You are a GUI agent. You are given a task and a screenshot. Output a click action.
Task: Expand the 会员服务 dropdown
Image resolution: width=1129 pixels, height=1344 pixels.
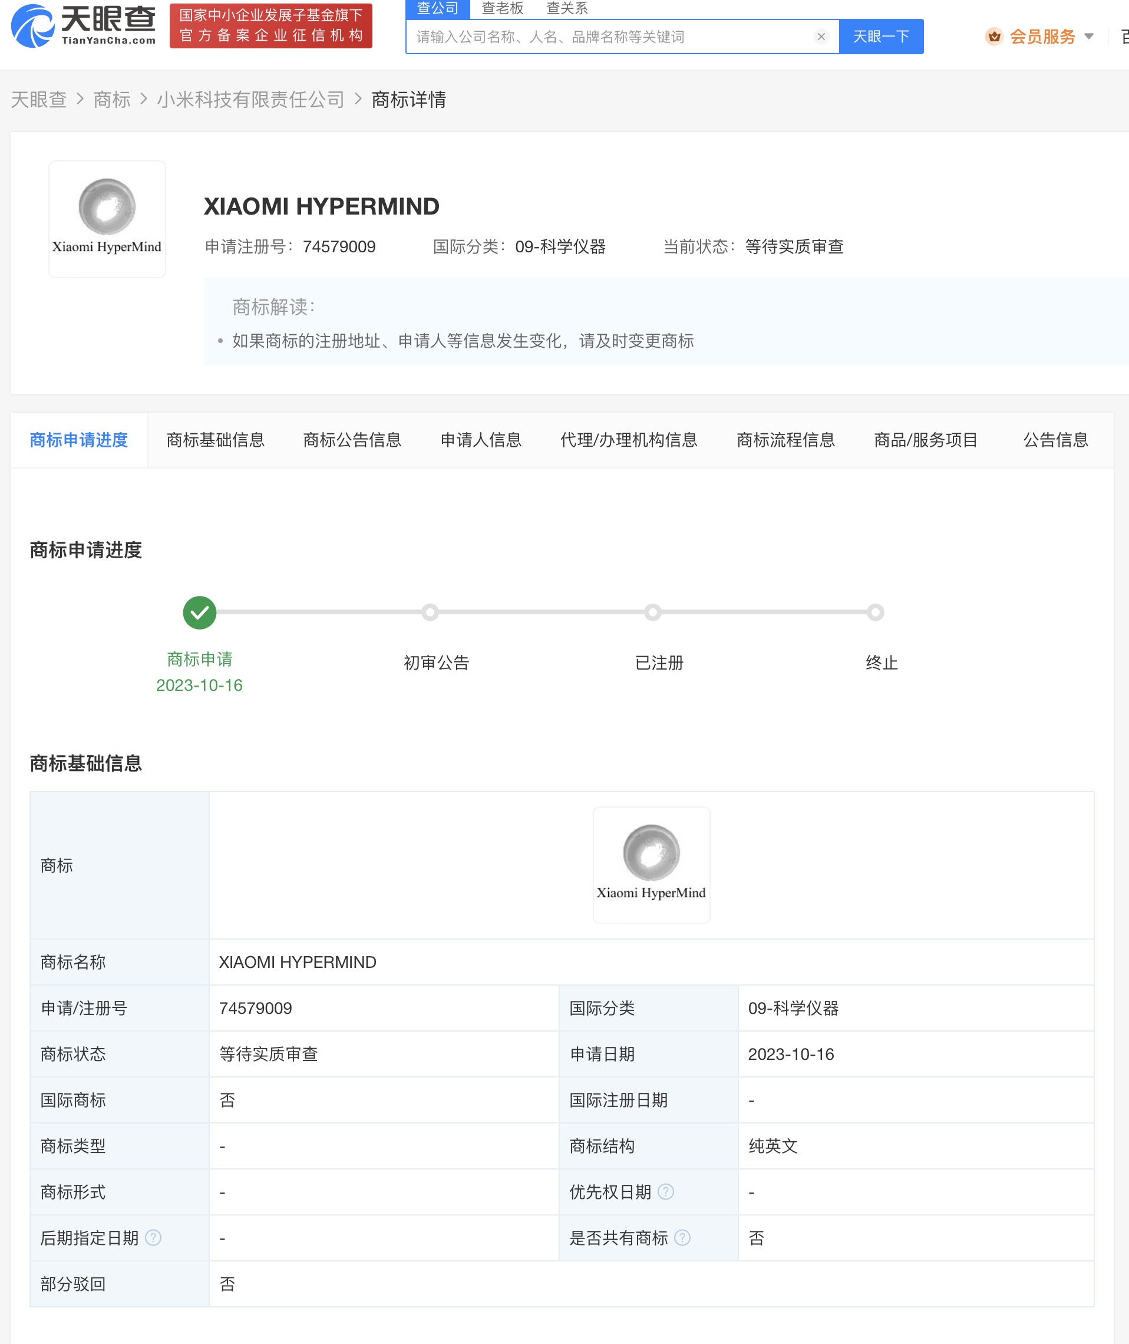(x=1091, y=37)
